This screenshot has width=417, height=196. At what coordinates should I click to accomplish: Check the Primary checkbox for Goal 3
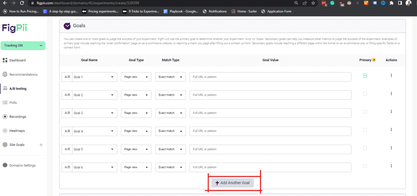click(365, 112)
